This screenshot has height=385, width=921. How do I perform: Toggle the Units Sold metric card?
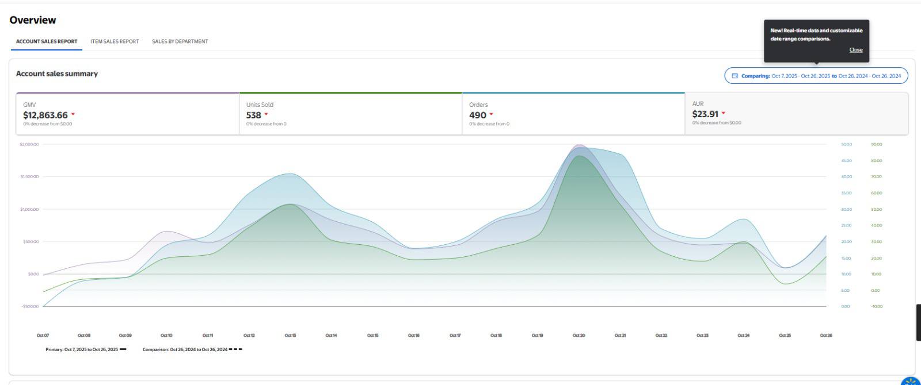350,114
